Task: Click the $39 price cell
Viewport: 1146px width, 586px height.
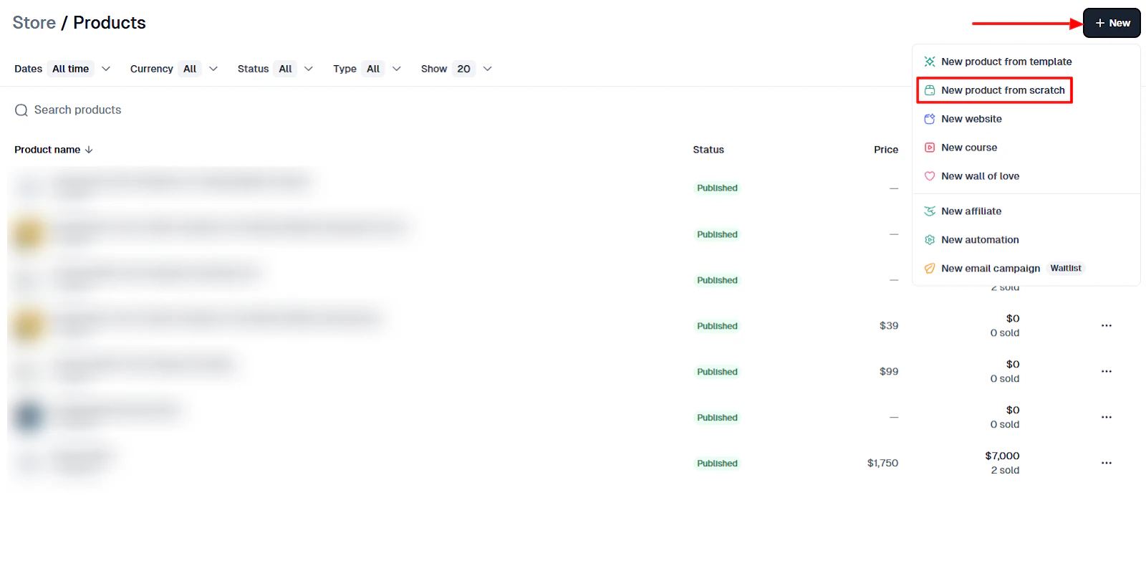Action: coord(889,326)
